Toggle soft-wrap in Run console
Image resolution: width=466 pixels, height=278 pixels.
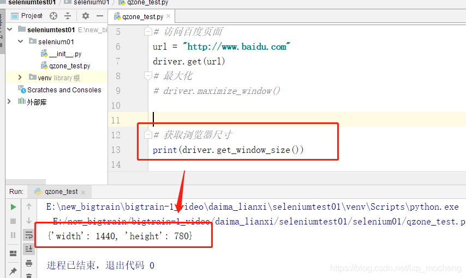point(29,235)
